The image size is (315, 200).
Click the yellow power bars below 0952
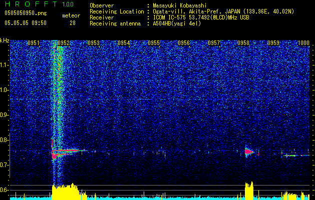(69, 191)
